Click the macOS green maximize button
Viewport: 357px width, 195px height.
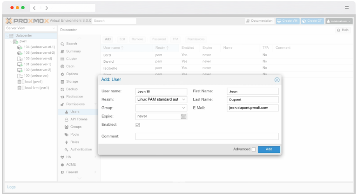23,8
